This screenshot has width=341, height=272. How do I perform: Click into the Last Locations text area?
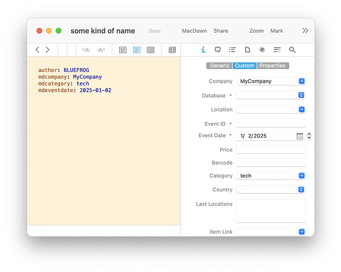point(271,211)
